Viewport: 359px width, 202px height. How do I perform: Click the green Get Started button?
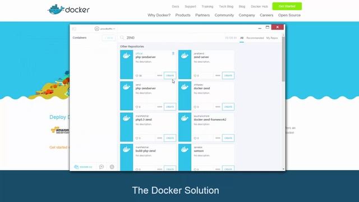pyautogui.click(x=287, y=6)
